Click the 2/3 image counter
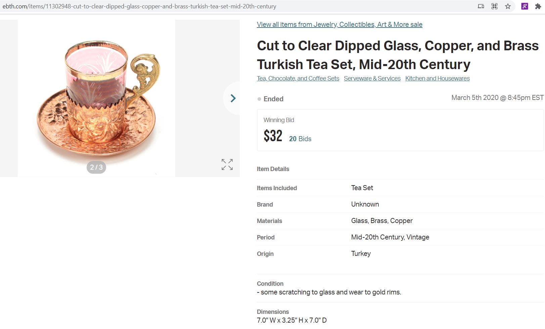The image size is (545, 329). pyautogui.click(x=96, y=167)
